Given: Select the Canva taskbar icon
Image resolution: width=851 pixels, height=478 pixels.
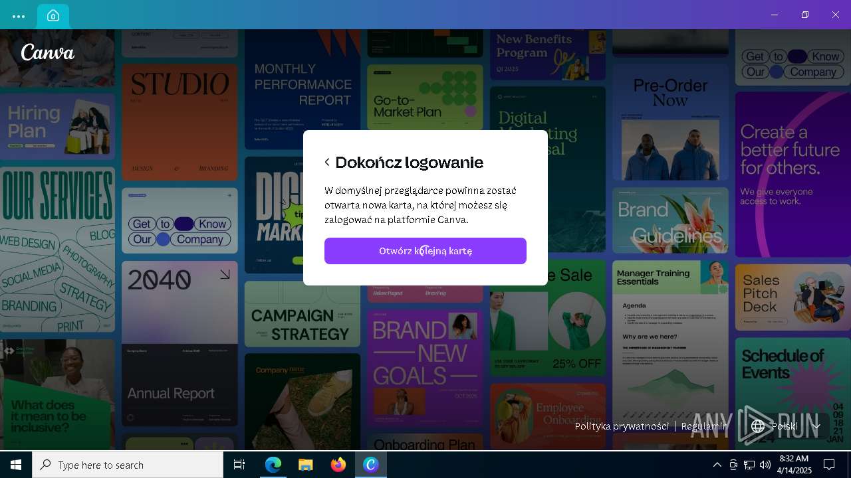Looking at the screenshot, I should 371,465.
